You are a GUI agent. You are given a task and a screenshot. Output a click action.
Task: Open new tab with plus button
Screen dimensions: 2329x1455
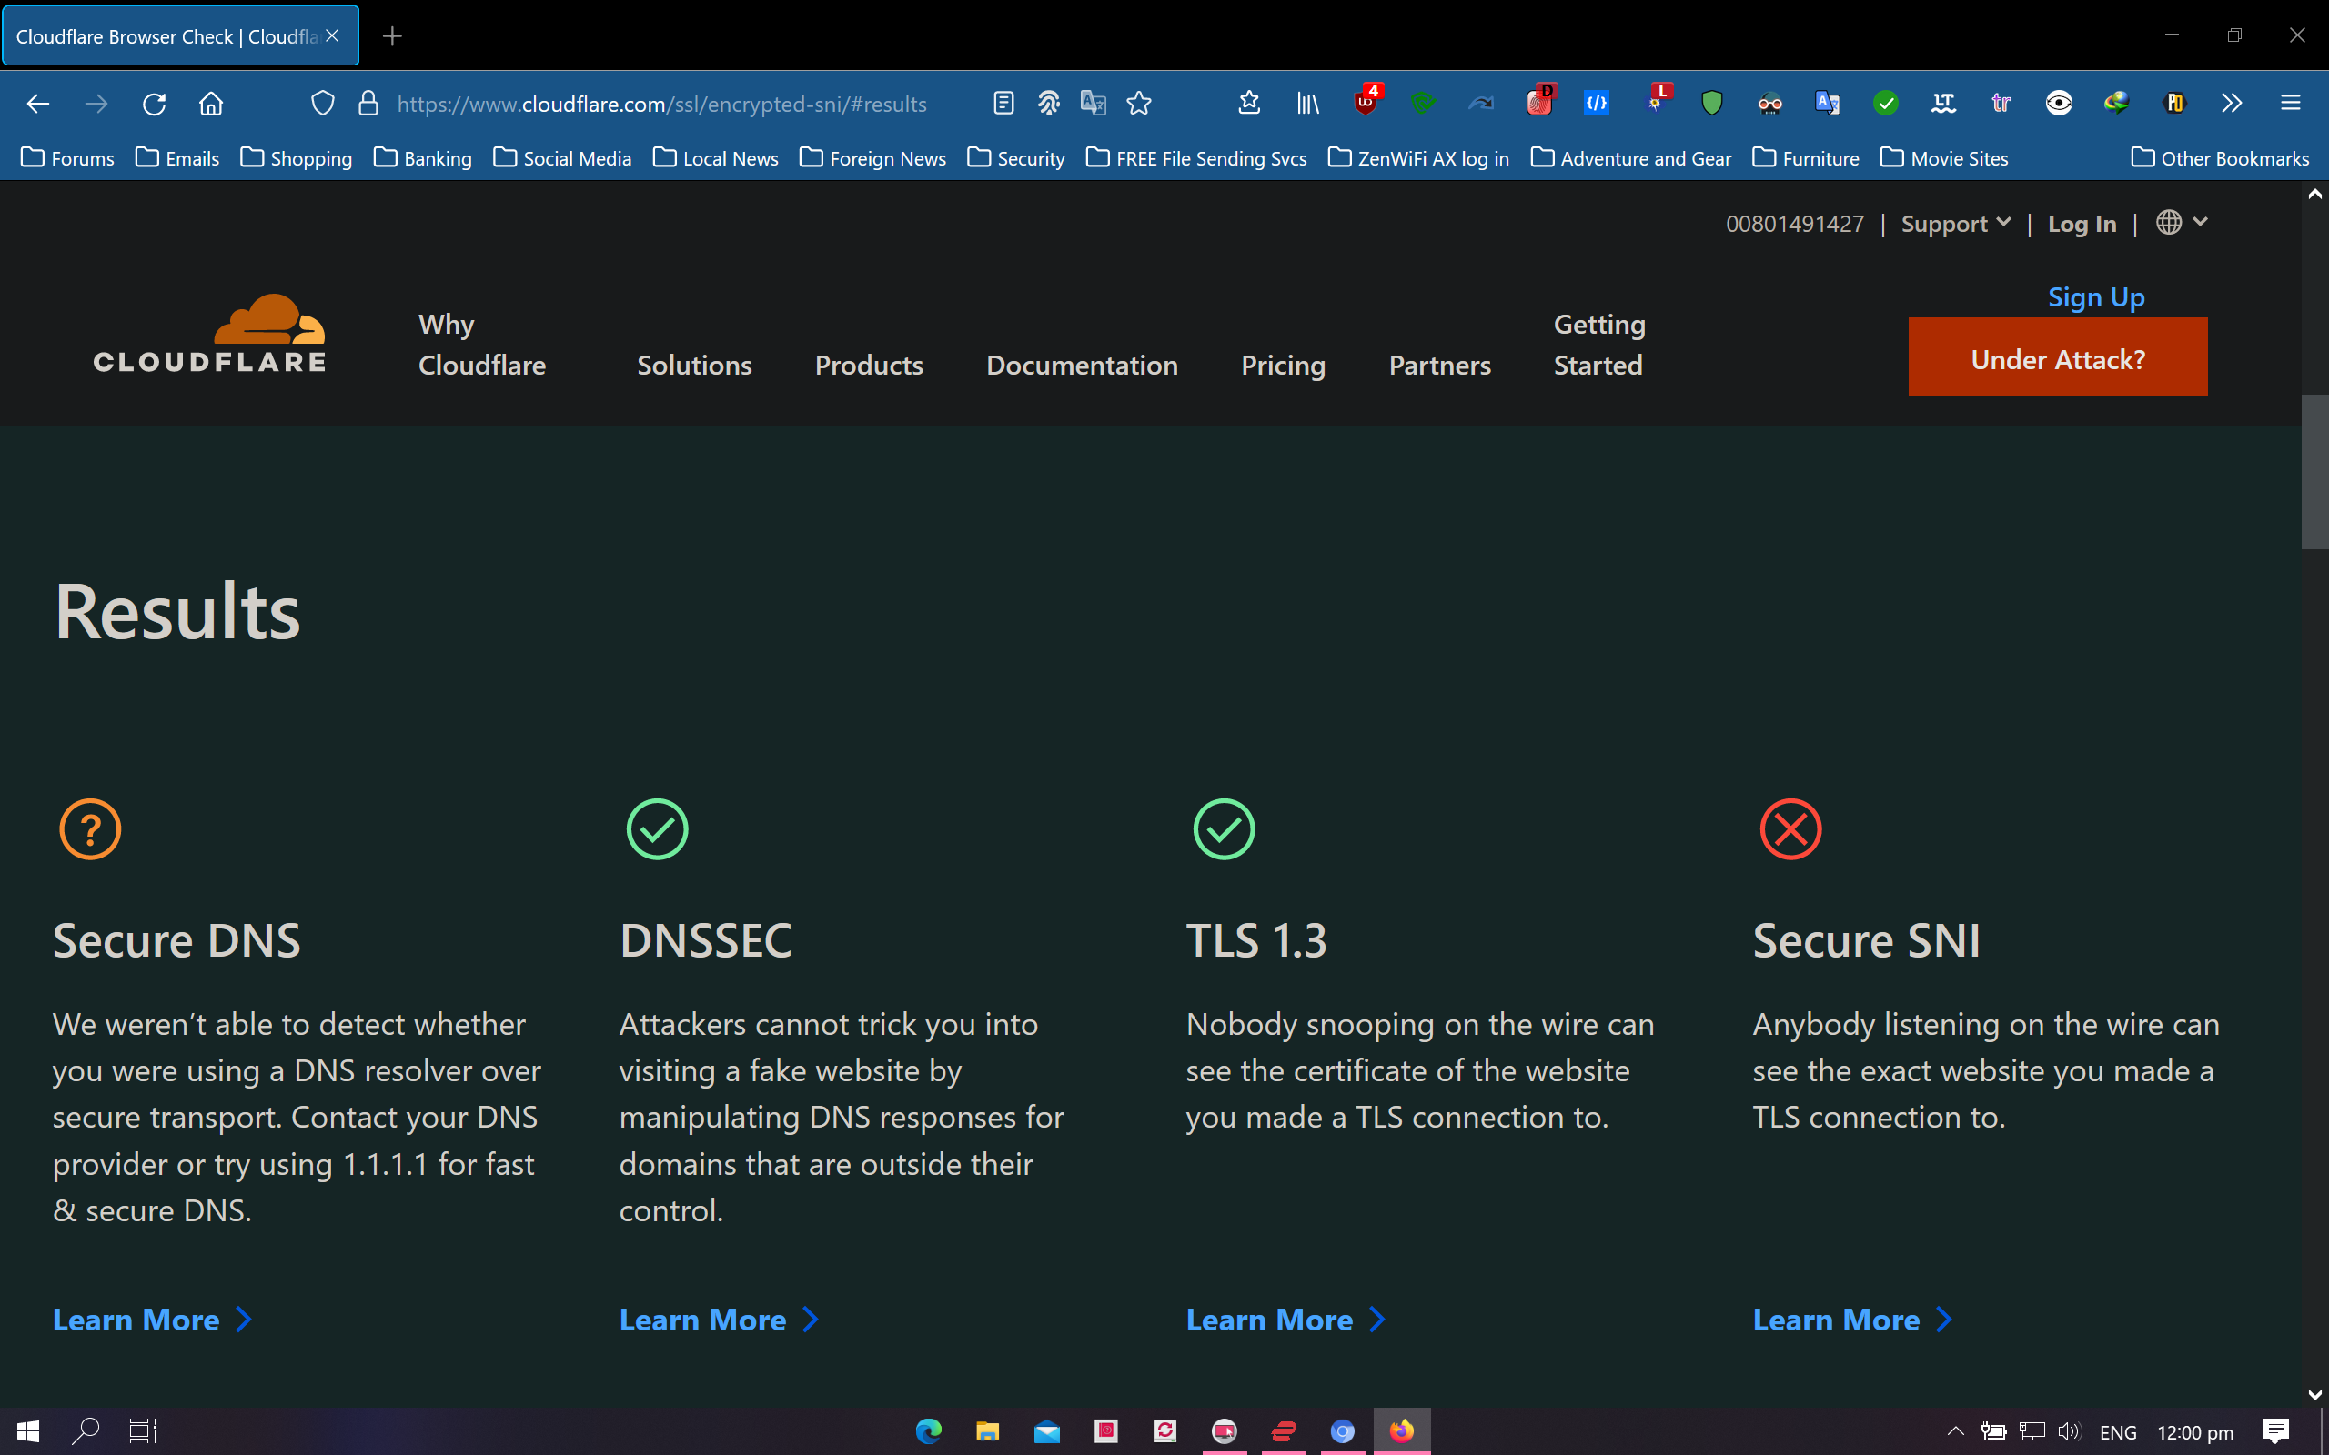(x=392, y=36)
